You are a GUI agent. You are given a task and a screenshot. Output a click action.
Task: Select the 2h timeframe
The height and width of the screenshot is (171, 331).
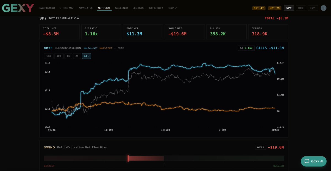click(x=77, y=56)
